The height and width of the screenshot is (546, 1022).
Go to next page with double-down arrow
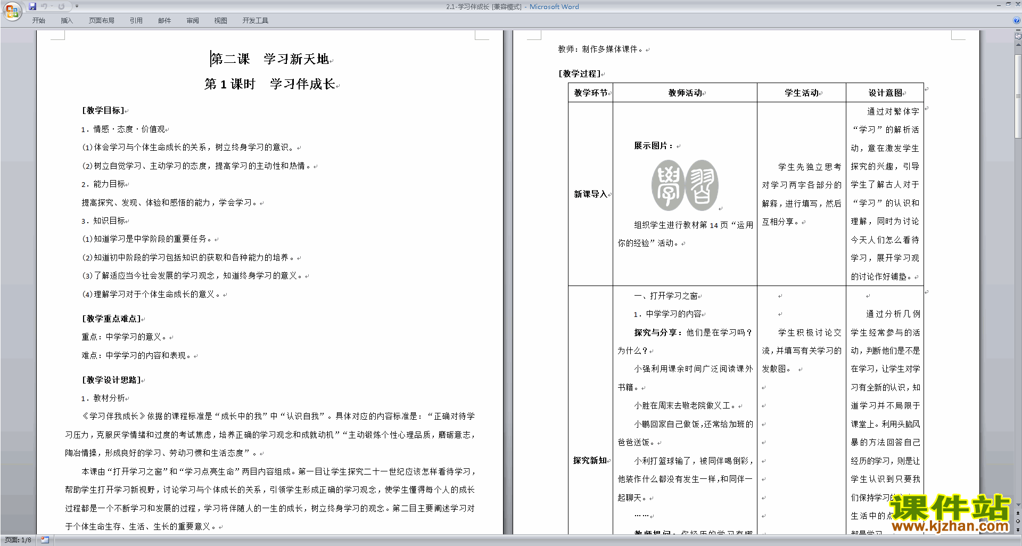[1018, 529]
